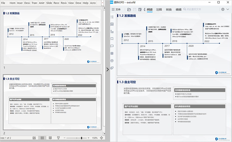Open the Developer tab in PowerPoint ribbon
232x142 pixels.
(x=78, y=3)
